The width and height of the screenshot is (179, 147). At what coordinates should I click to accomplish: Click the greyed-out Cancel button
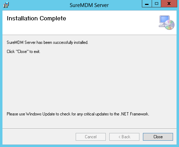(91, 137)
